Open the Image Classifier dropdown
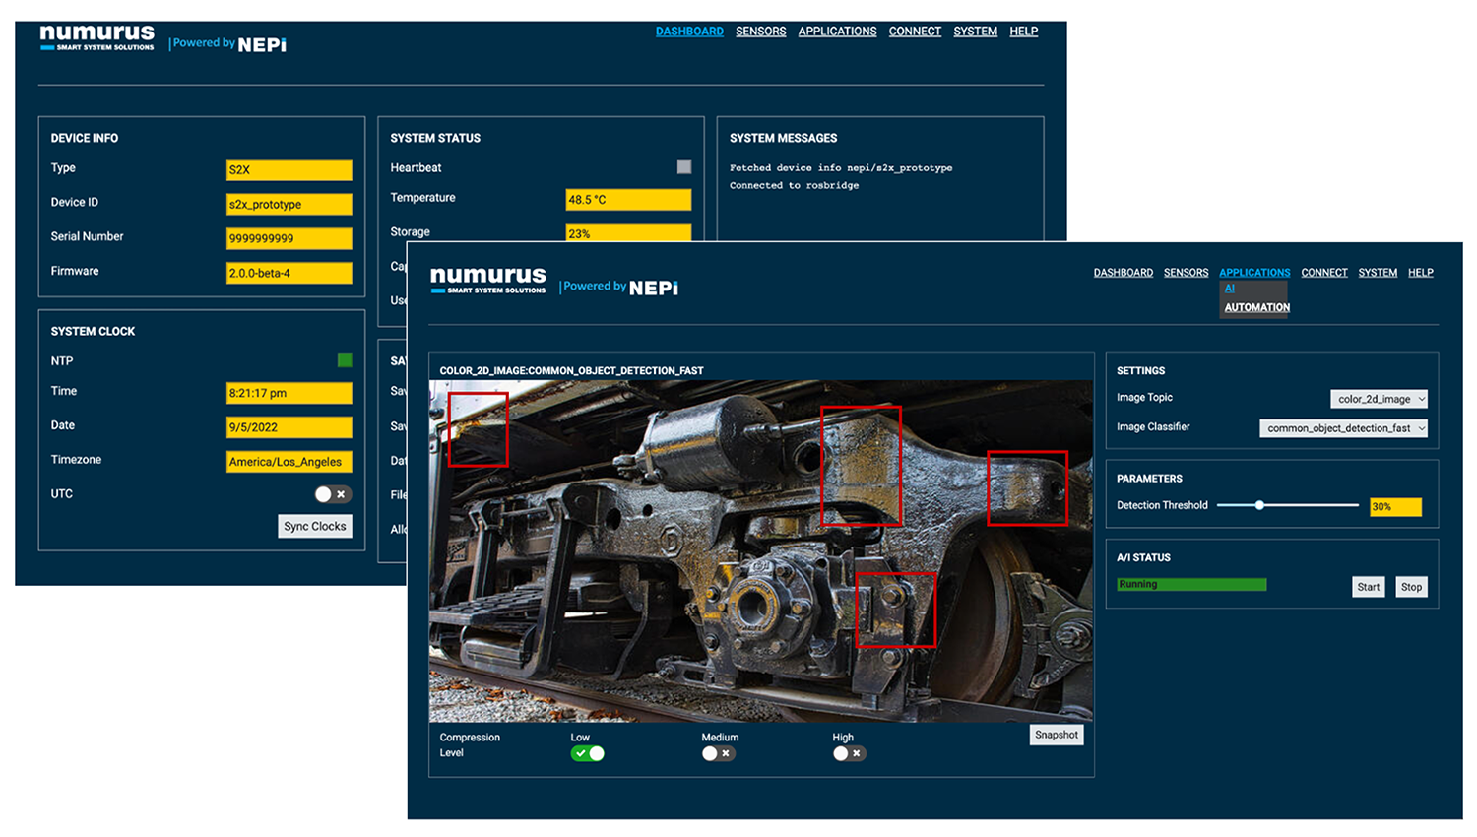Image resolution: width=1477 pixels, height=837 pixels. coord(1343,428)
